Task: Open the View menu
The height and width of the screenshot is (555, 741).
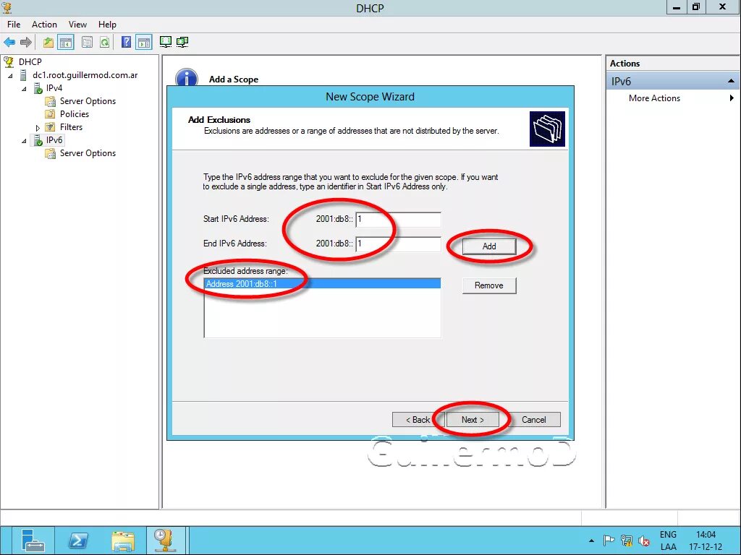Action: (x=77, y=25)
